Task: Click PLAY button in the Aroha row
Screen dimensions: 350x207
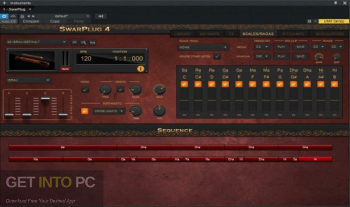Action: (x=282, y=47)
